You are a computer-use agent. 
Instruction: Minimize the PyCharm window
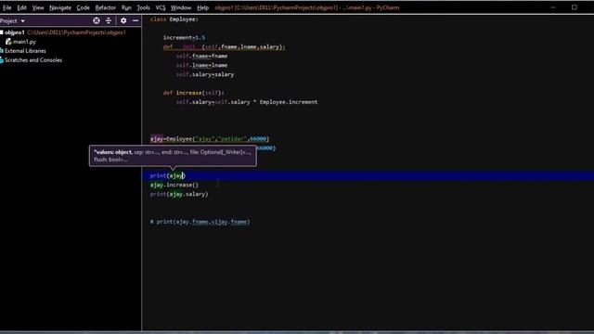(x=553, y=7)
